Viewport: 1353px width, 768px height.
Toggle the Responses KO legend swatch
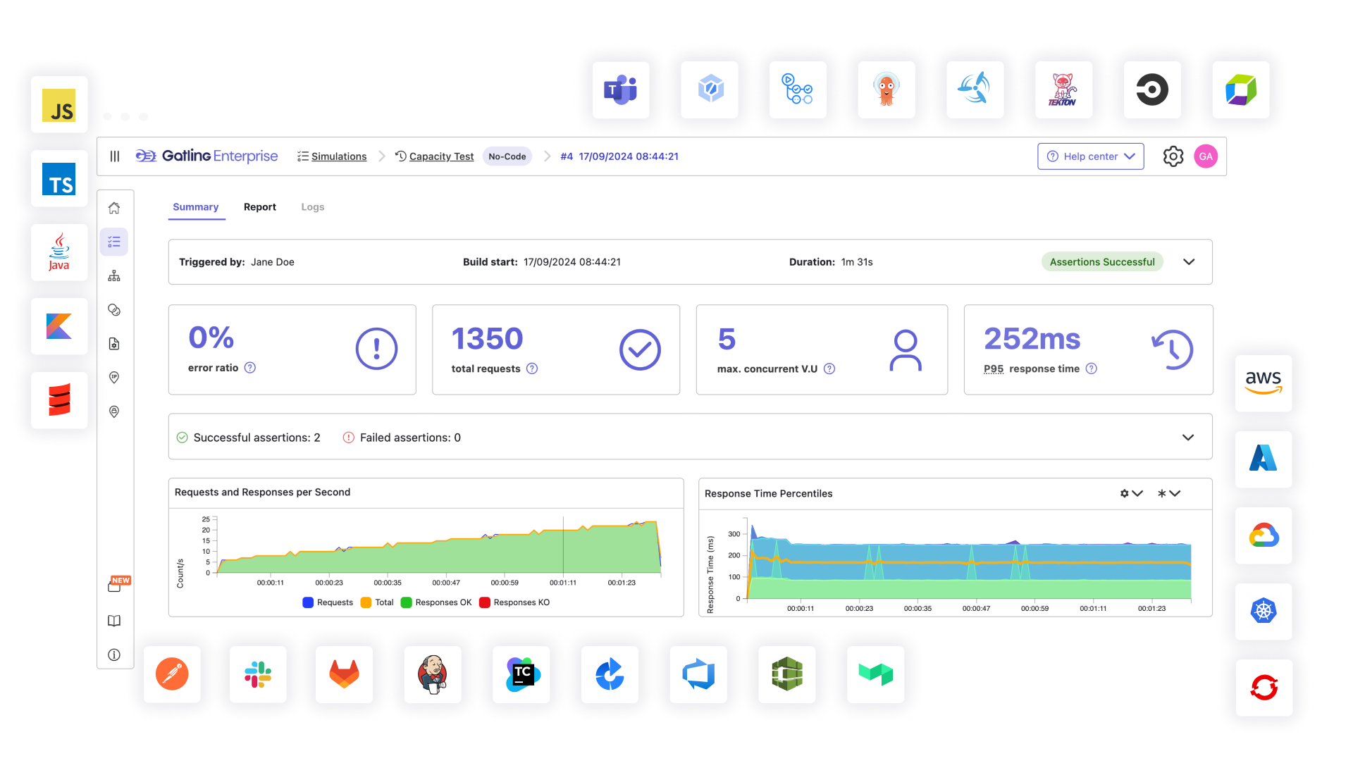[485, 602]
